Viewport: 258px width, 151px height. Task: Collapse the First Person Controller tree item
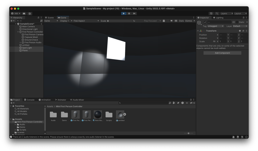pos(18,32)
